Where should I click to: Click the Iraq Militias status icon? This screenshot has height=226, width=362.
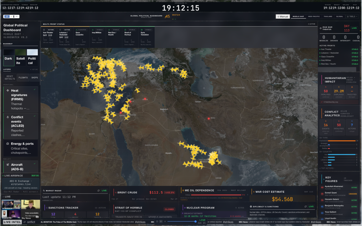pyautogui.click(x=93, y=30)
